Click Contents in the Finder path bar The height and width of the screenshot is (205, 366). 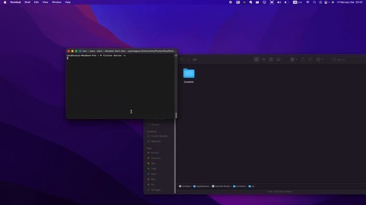[x=239, y=186]
